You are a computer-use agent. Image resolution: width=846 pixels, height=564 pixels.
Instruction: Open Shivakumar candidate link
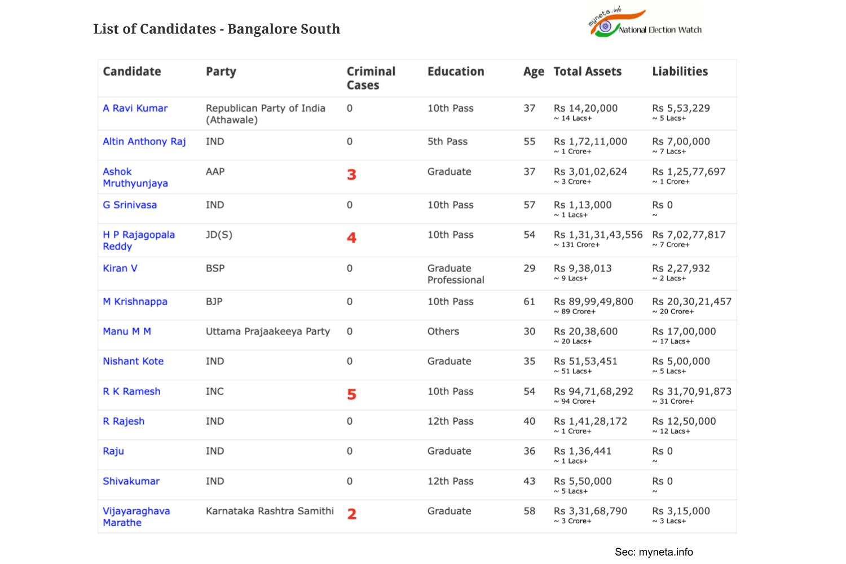point(131,481)
